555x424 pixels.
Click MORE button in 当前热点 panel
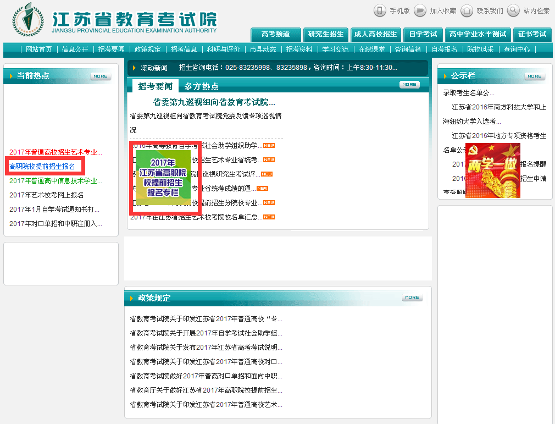100,76
